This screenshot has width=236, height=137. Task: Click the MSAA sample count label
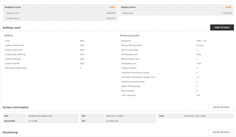[x=130, y=59]
